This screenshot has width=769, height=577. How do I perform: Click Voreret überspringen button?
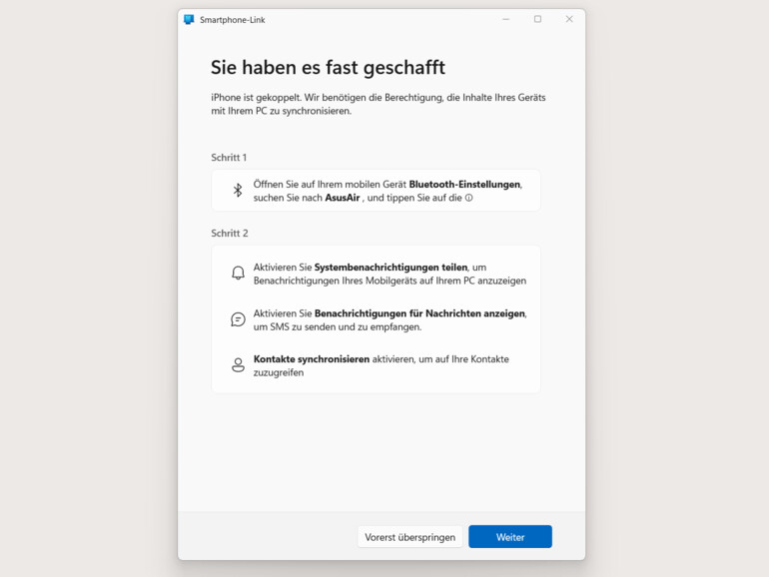point(410,537)
